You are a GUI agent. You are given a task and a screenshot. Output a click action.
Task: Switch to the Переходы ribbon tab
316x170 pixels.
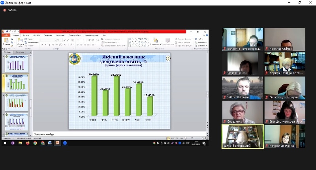(x=48, y=35)
